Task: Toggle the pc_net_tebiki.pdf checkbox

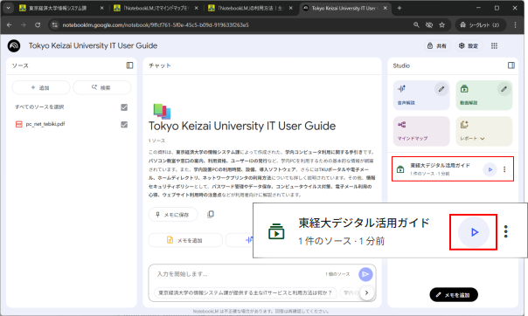Action: click(124, 125)
